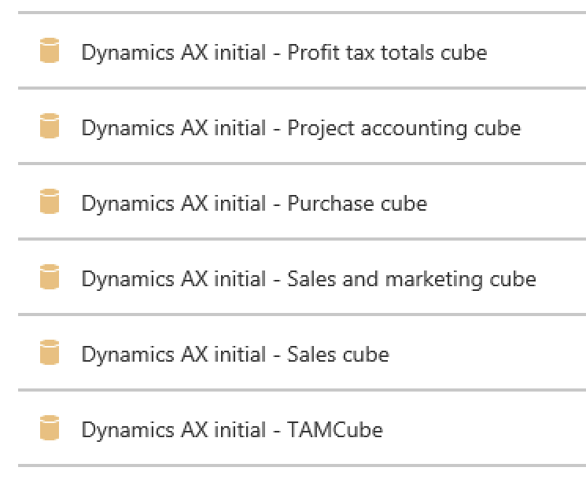Select the cylinder icon beside Sales cube
The height and width of the screenshot is (482, 586).
click(50, 354)
